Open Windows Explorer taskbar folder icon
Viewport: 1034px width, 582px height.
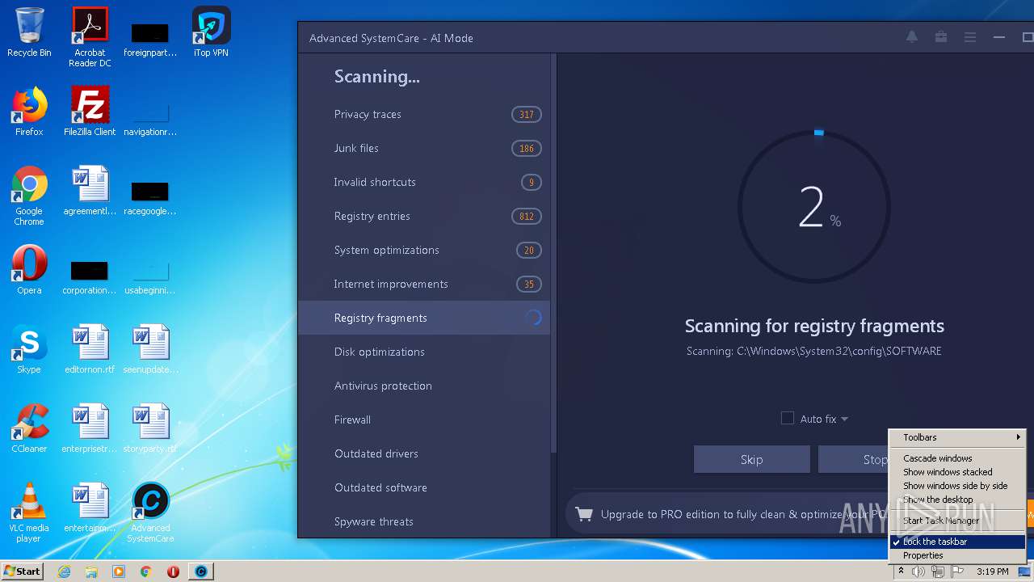point(91,571)
